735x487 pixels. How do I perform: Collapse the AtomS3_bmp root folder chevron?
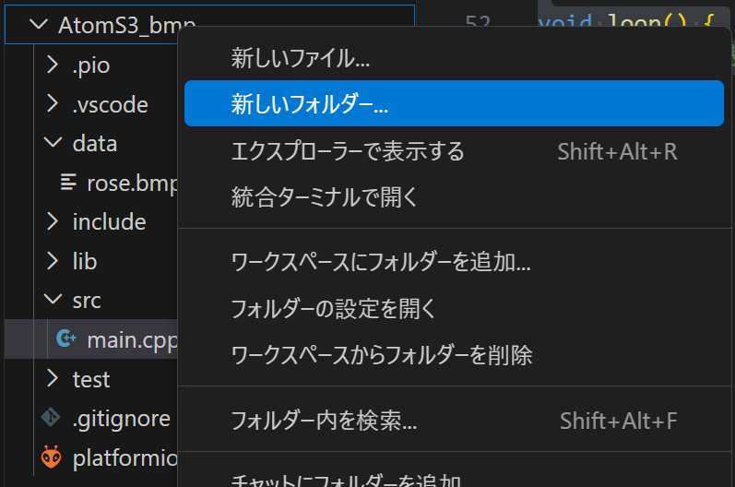pos(38,25)
